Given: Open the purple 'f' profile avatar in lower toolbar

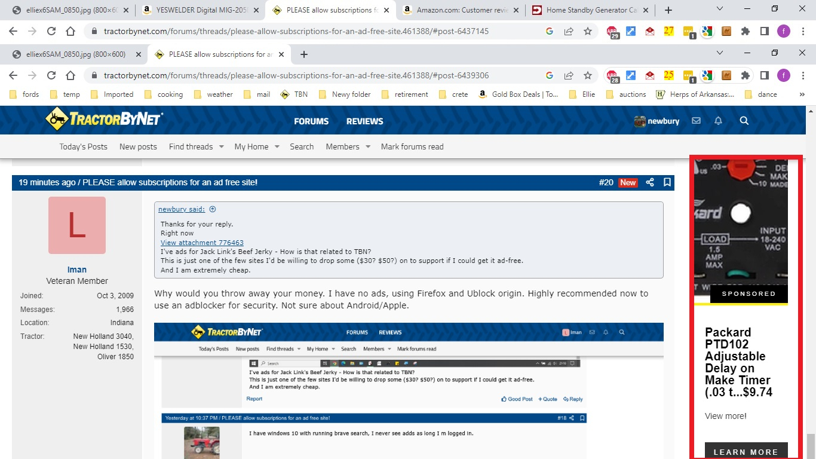Looking at the screenshot, I should click(783, 75).
